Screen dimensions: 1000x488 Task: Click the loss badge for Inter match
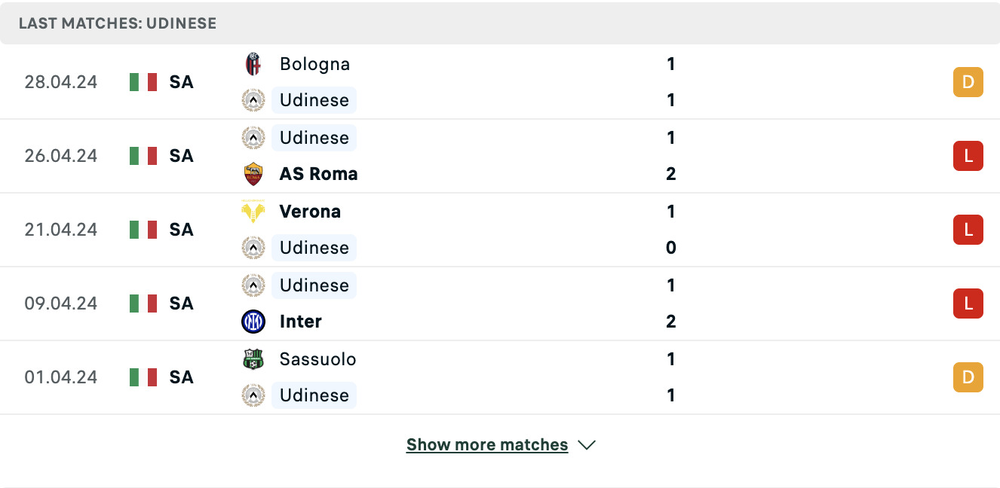pyautogui.click(x=968, y=303)
